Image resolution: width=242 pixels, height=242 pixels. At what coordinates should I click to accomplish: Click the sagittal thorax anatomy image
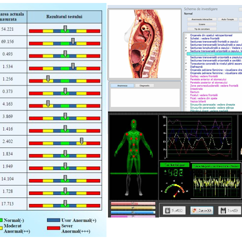coord(144,43)
